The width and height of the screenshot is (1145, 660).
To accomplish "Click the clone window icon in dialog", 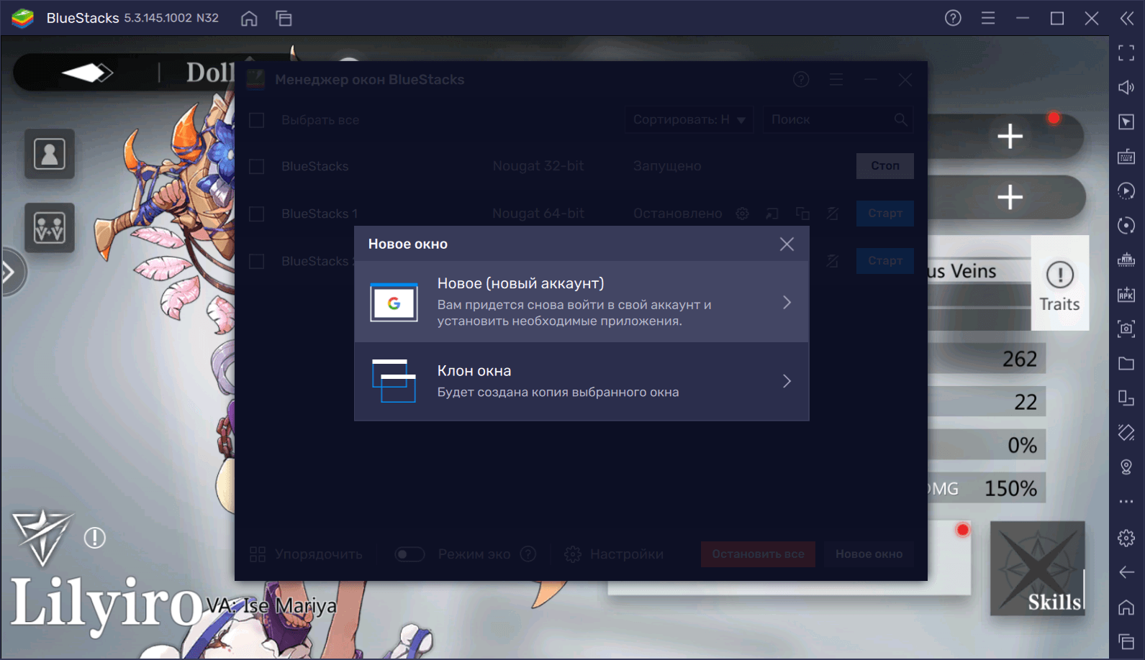I will pos(394,381).
